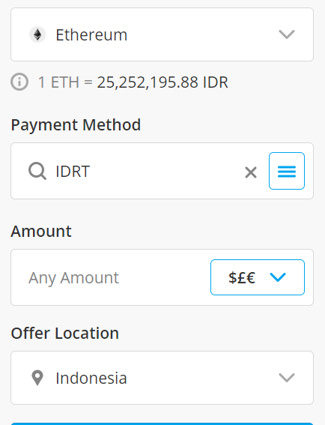
Task: Click the blue chevron beside $£€
Action: tap(278, 277)
